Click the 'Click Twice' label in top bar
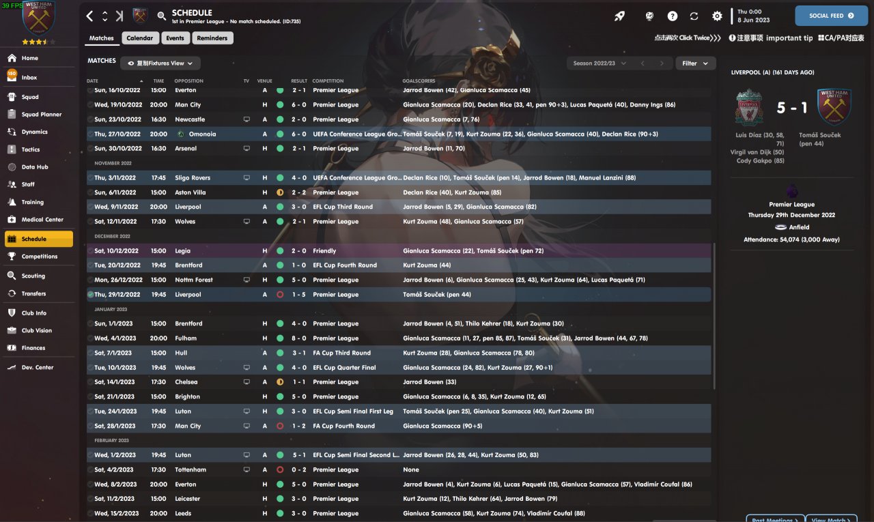The height and width of the screenshot is (522, 874). [x=688, y=38]
